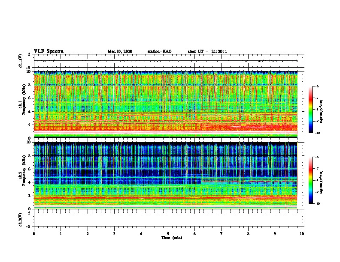Click time axis tick label "5"
Image resolution: width=340 pixels, height=262 pixels.
[168, 234]
